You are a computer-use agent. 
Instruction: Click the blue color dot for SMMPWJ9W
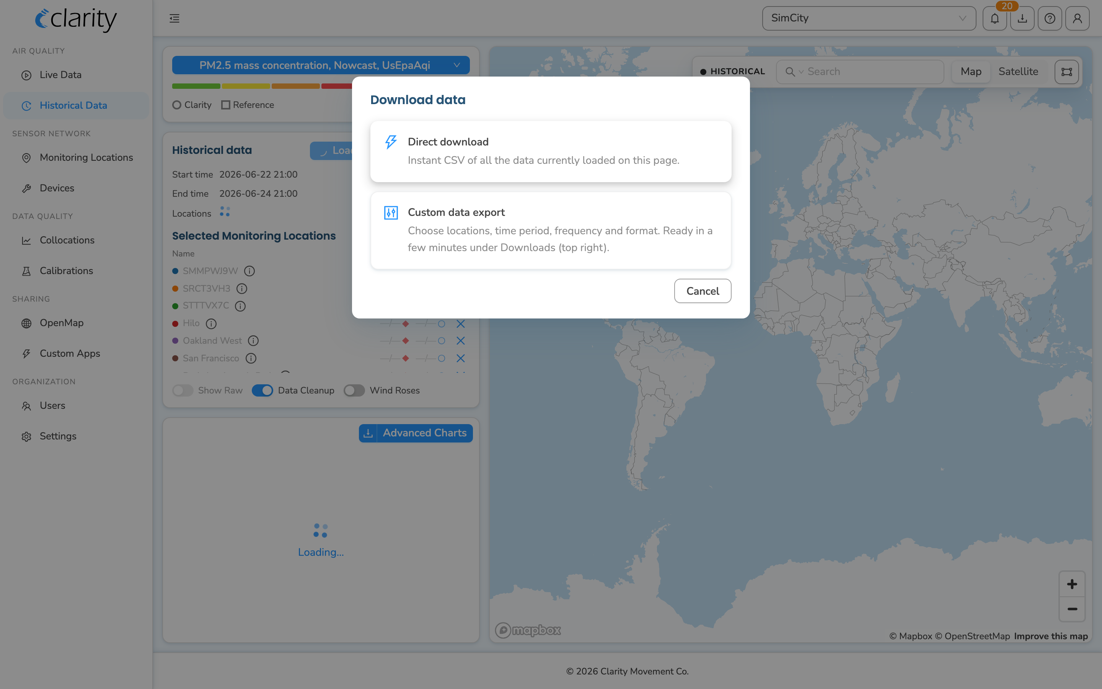175,271
